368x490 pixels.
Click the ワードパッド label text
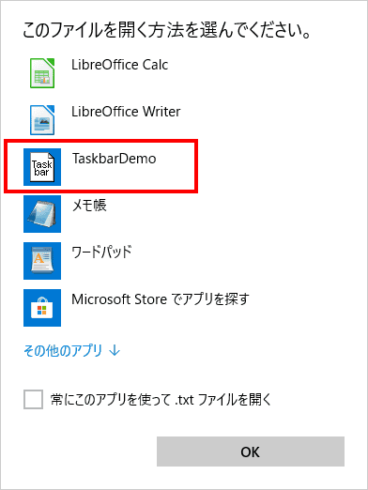(x=101, y=253)
